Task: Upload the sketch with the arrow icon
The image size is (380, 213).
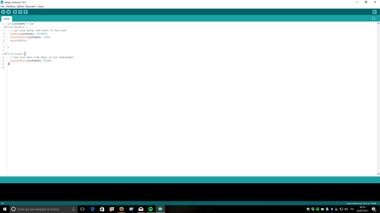Action: [x=9, y=12]
